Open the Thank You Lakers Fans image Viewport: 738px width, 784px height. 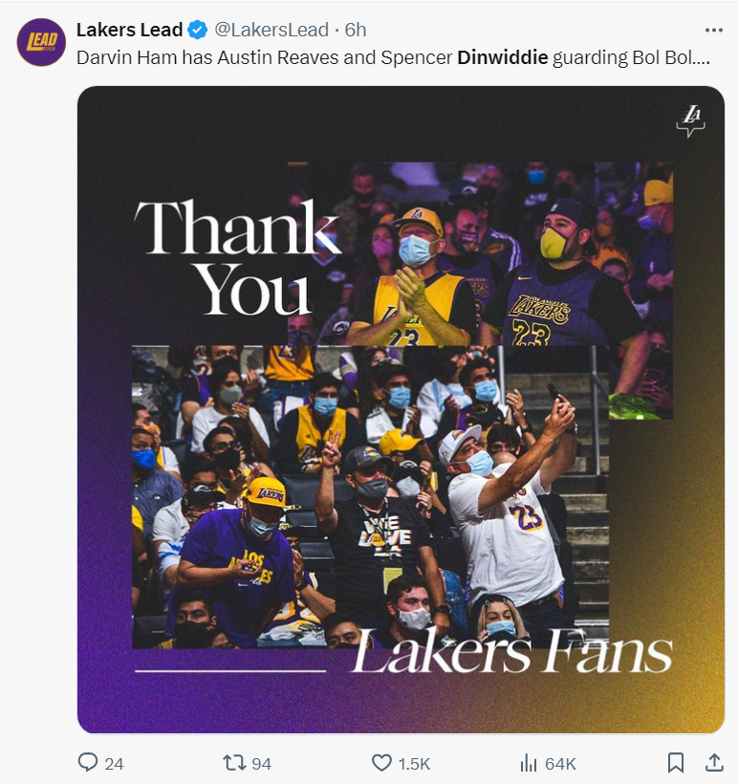[x=401, y=409]
